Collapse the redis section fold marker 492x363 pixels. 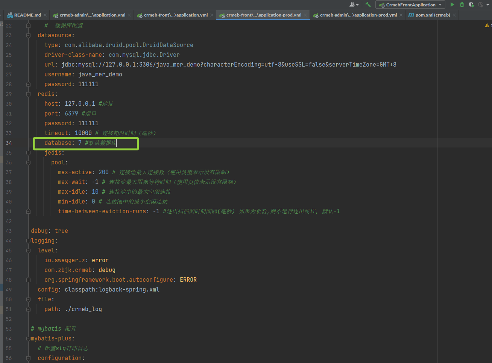28,94
